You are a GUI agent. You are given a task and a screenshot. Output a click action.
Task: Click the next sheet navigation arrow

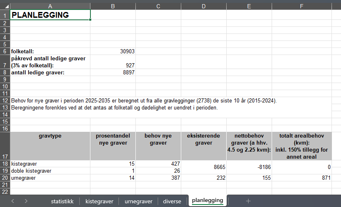pyautogui.click(x=26, y=201)
